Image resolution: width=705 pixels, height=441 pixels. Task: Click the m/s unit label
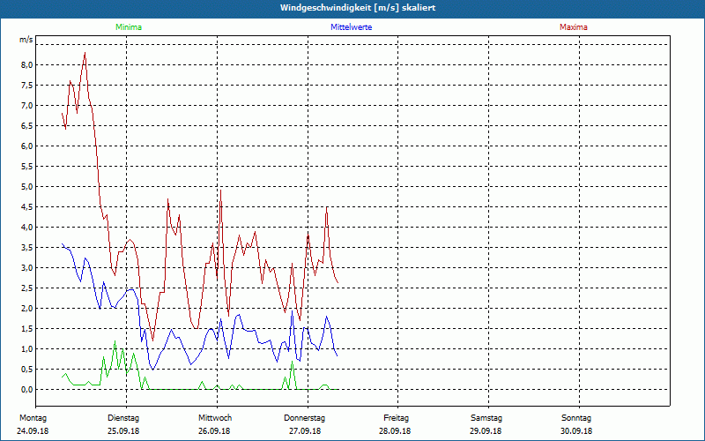point(26,40)
